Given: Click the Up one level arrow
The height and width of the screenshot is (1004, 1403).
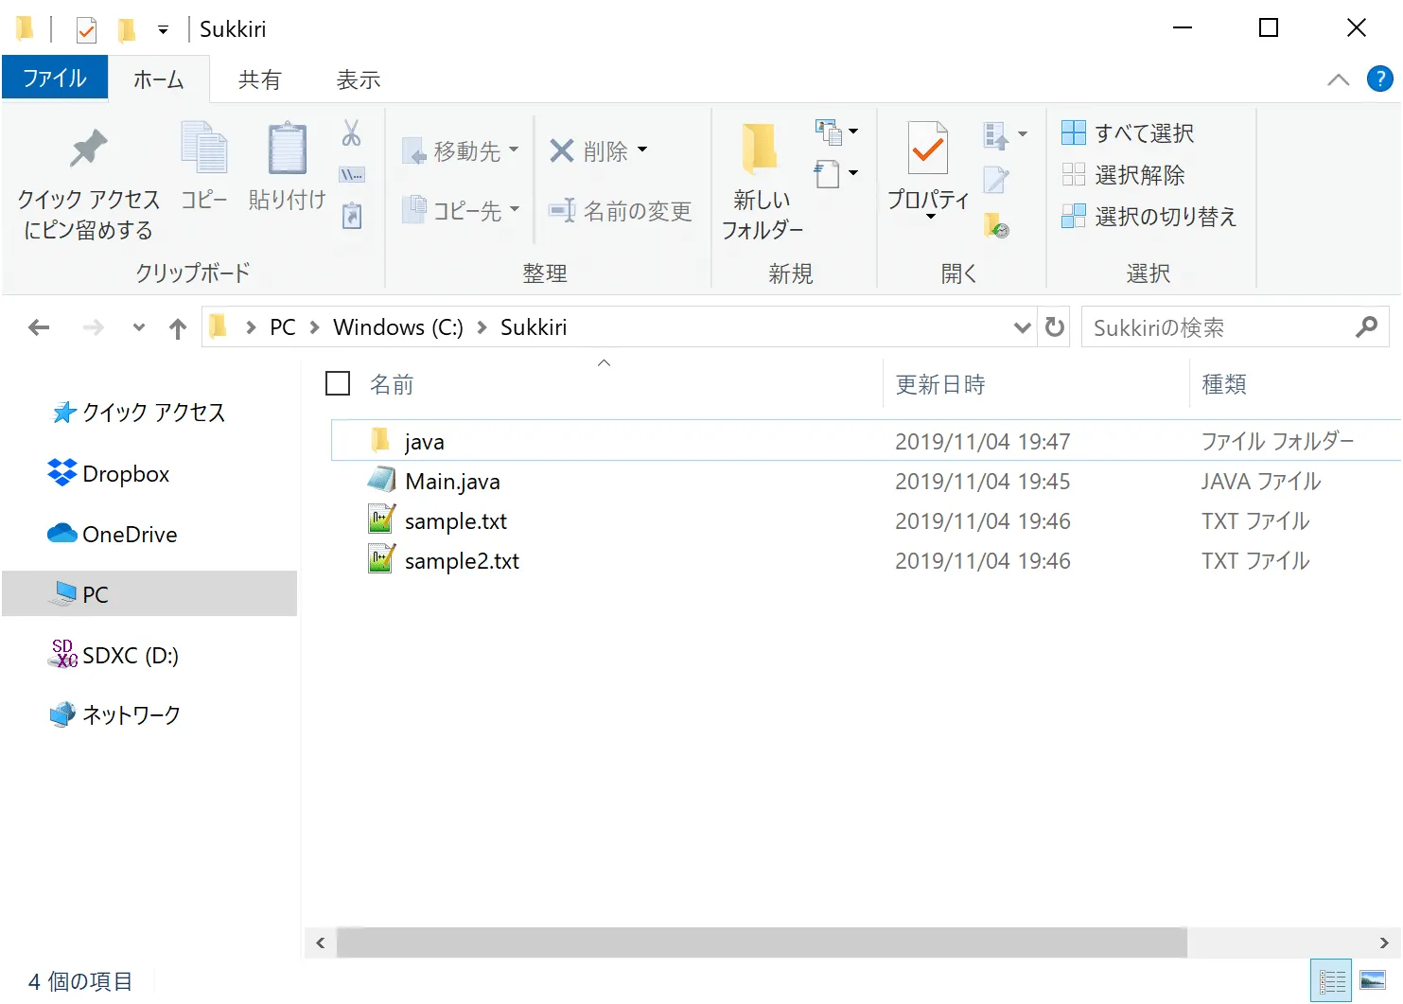Looking at the screenshot, I should 178,328.
